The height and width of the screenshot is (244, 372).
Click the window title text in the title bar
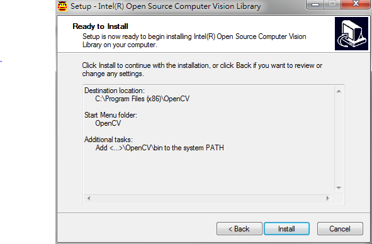pos(166,6)
